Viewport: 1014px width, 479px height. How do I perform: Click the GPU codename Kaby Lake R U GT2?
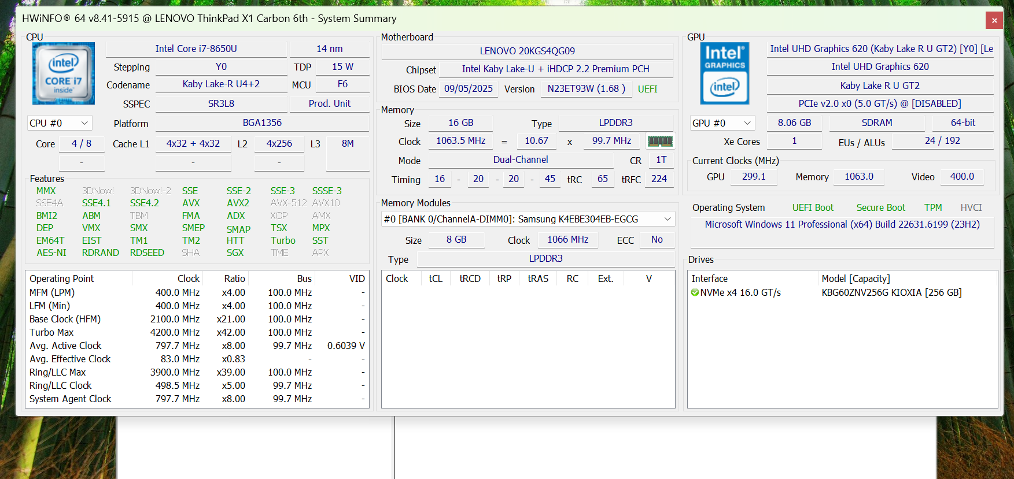click(x=880, y=86)
